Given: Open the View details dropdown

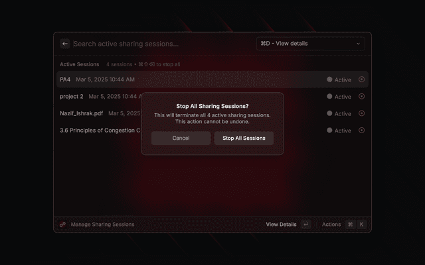Looking at the screenshot, I should (x=311, y=44).
